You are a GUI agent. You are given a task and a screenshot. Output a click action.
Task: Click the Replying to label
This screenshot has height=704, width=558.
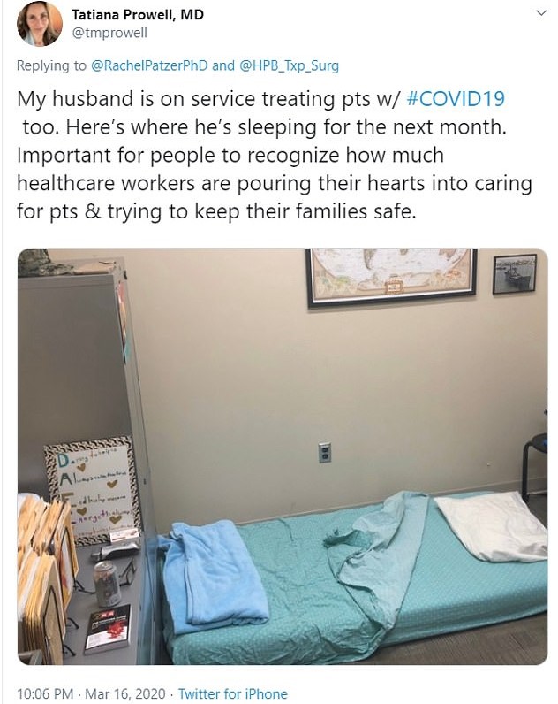[51, 65]
